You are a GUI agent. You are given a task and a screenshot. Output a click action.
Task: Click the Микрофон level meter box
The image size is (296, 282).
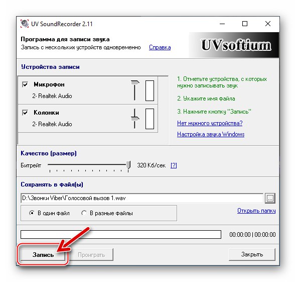pyautogui.click(x=150, y=91)
